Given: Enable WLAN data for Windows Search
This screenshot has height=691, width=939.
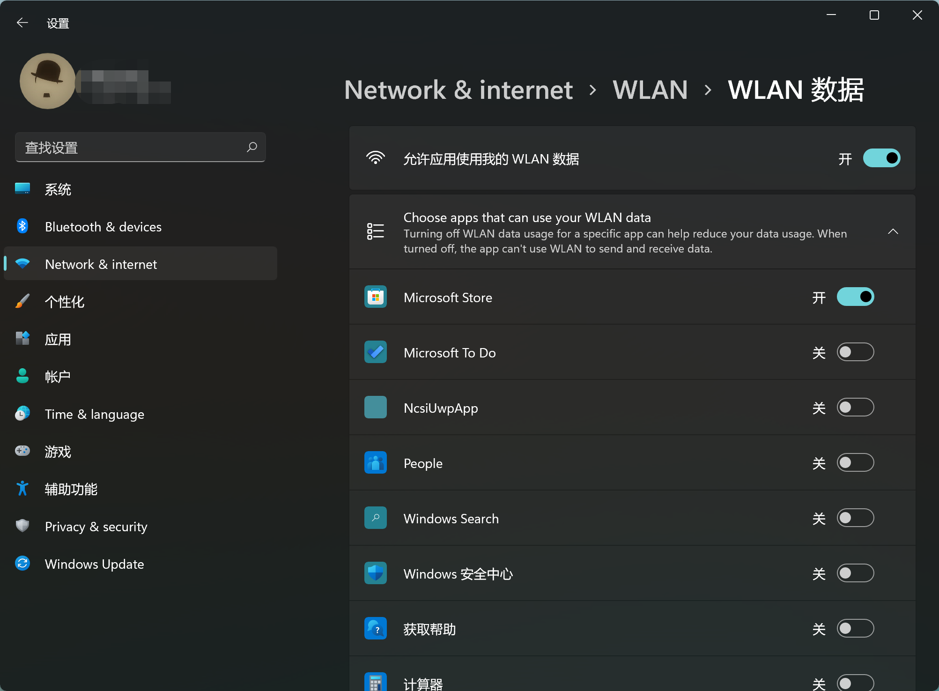Looking at the screenshot, I should point(855,518).
